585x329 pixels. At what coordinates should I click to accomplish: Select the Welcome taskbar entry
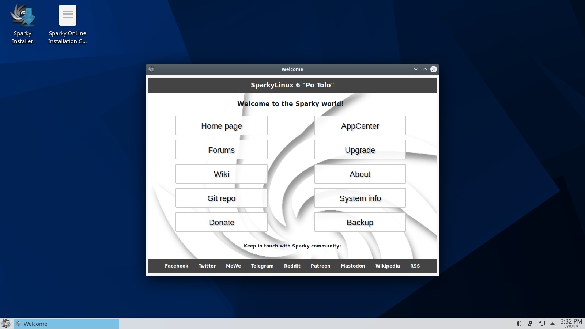pos(67,324)
